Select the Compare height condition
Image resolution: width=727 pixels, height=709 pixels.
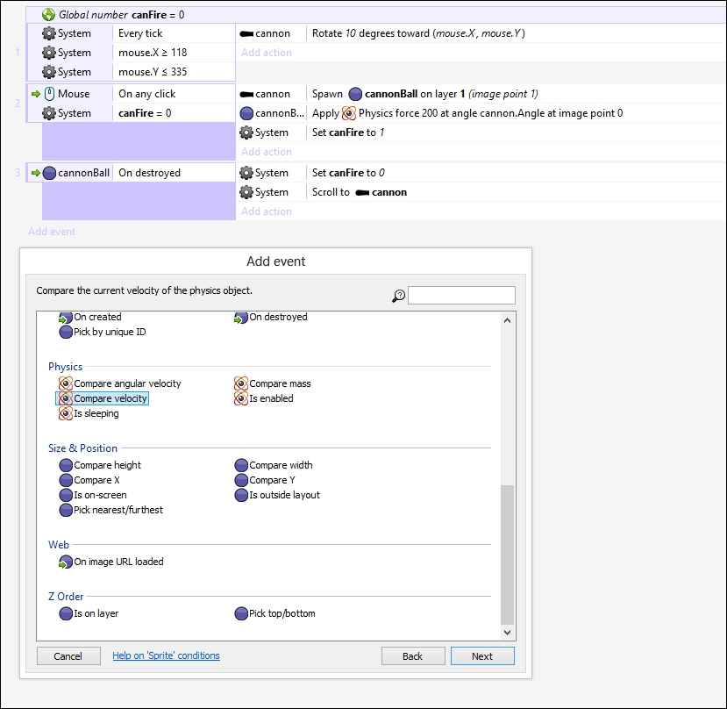point(100,465)
